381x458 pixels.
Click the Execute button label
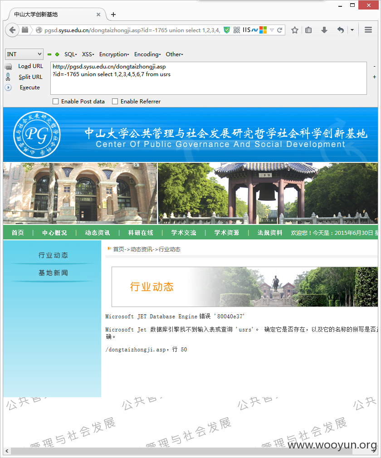30,88
